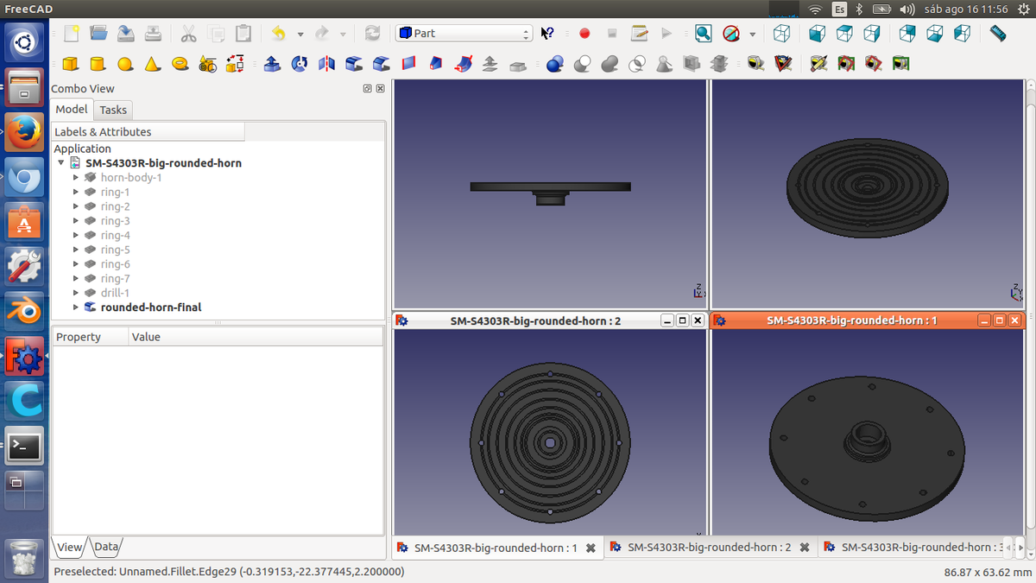1036x583 pixels.
Task: Toggle floating mode of Combo View panel
Action: point(368,89)
